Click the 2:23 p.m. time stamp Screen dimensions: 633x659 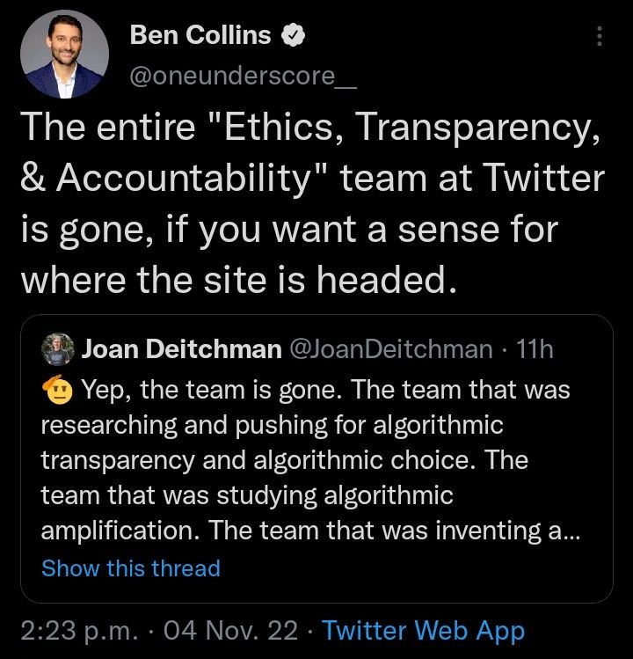click(80, 631)
